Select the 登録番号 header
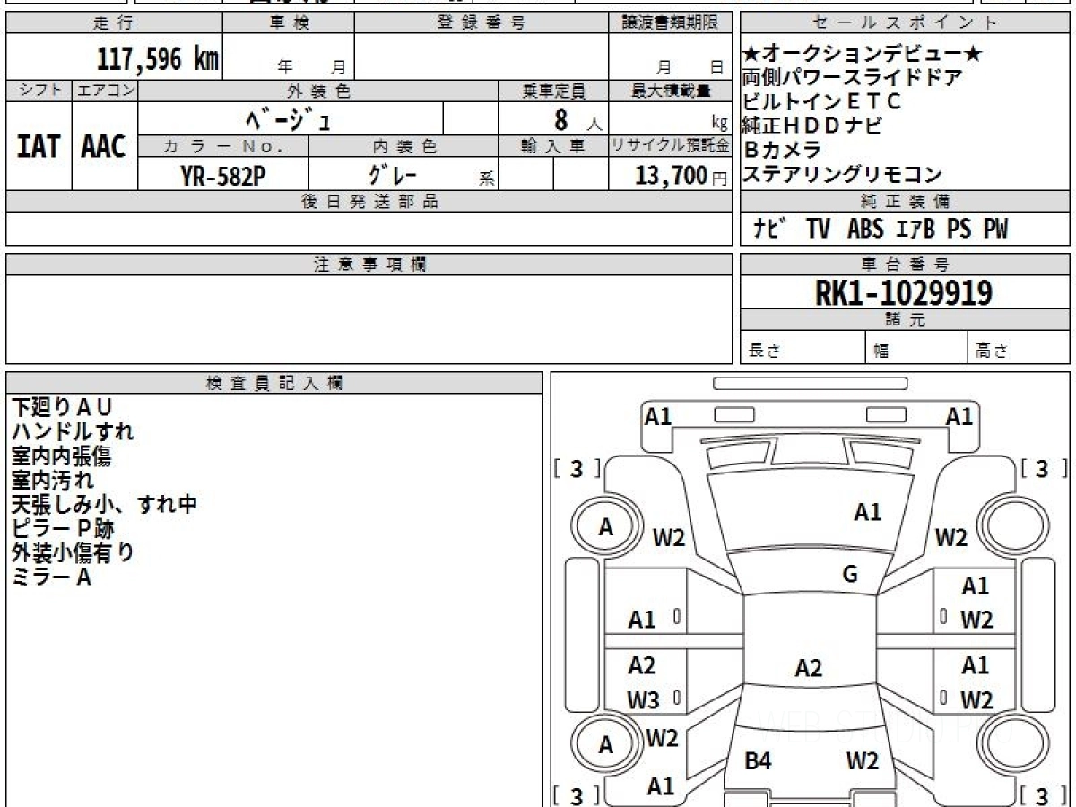Screen dimensions: 1076x807 482,23
